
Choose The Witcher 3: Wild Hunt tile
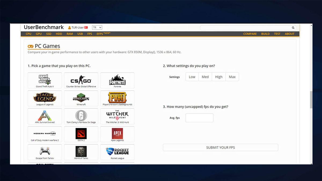(117, 116)
